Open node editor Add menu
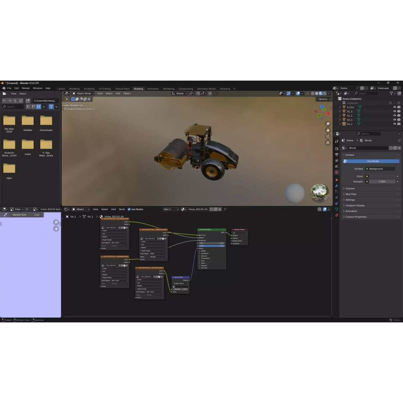Viewport: 403px width, 403px height. pos(113,209)
